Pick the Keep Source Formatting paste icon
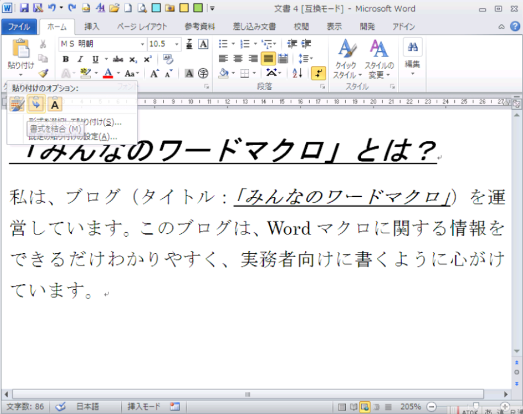 tap(17, 104)
